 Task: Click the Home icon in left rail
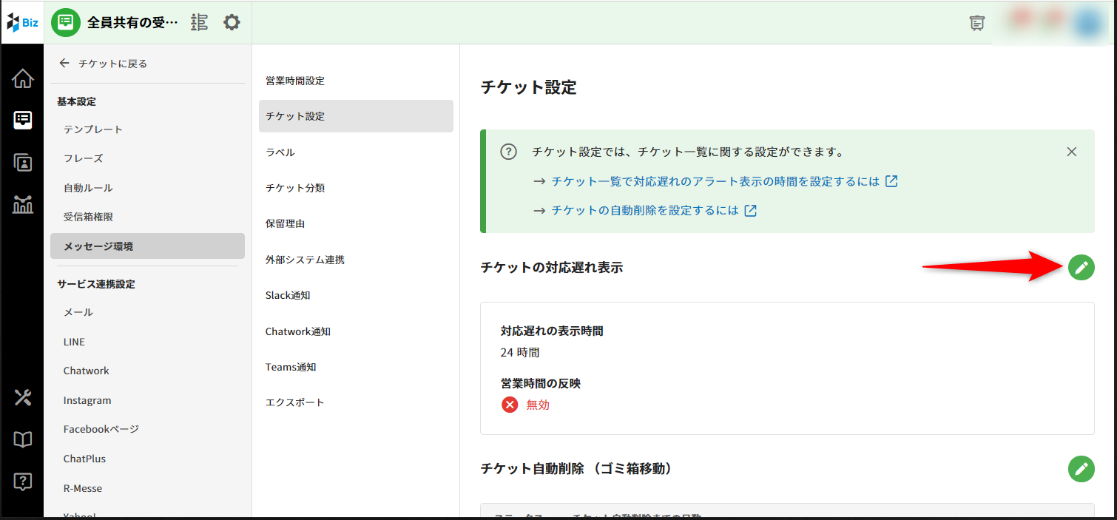tap(23, 78)
